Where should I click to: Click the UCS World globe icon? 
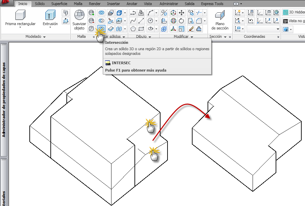(276, 13)
